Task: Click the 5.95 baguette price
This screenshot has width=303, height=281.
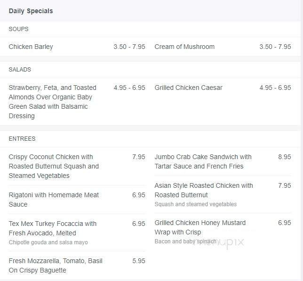Action: tap(138, 261)
